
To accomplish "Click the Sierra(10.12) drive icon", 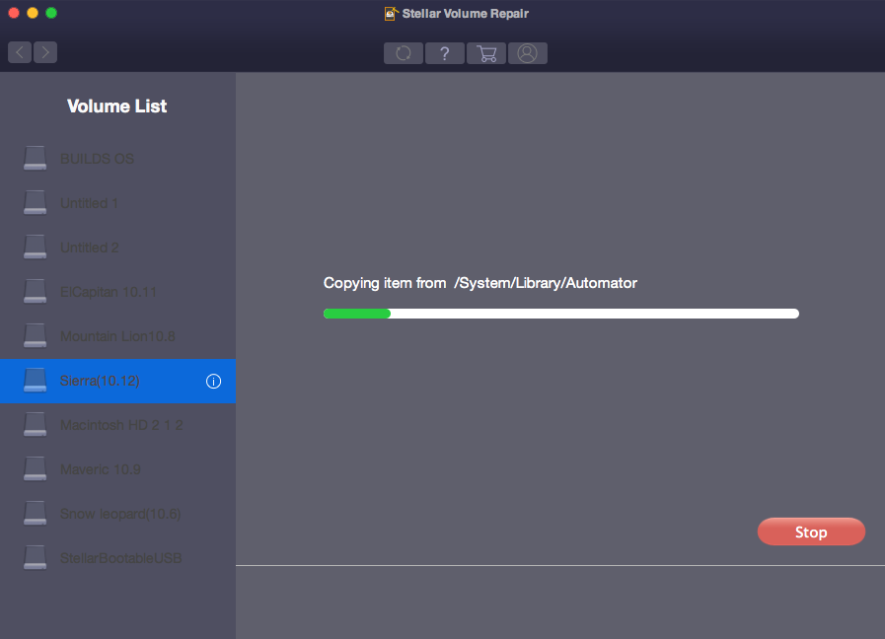I will tap(35, 380).
